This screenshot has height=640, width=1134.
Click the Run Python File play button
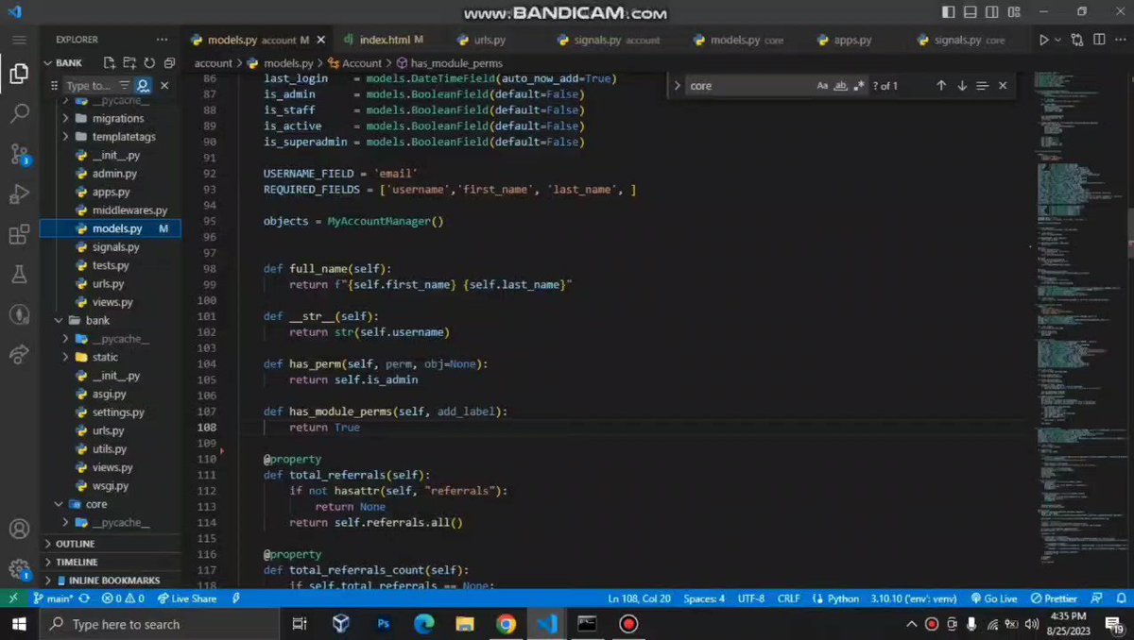click(x=1043, y=40)
